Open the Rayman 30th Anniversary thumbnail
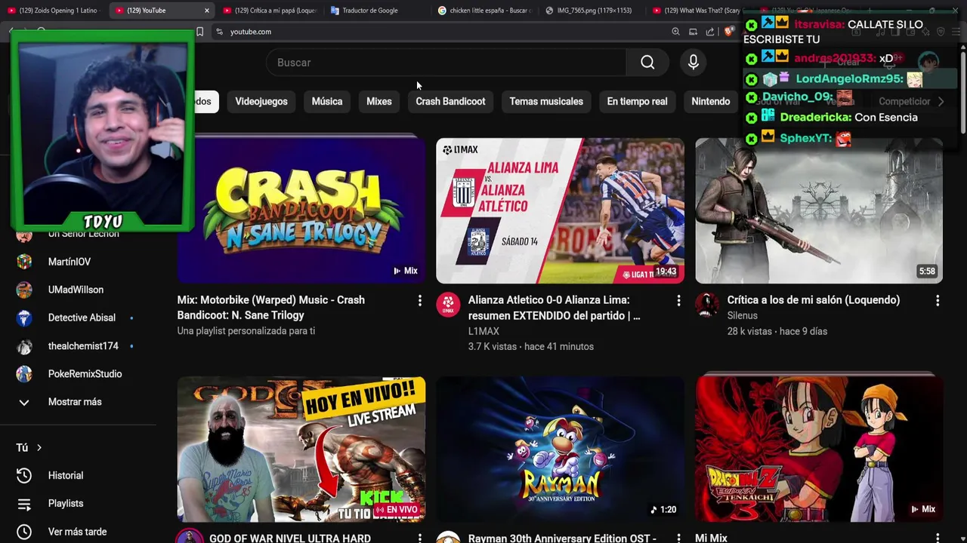This screenshot has width=967, height=543. coord(560,449)
